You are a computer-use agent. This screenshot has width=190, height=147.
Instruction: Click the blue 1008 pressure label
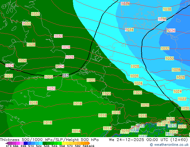click(x=134, y=130)
